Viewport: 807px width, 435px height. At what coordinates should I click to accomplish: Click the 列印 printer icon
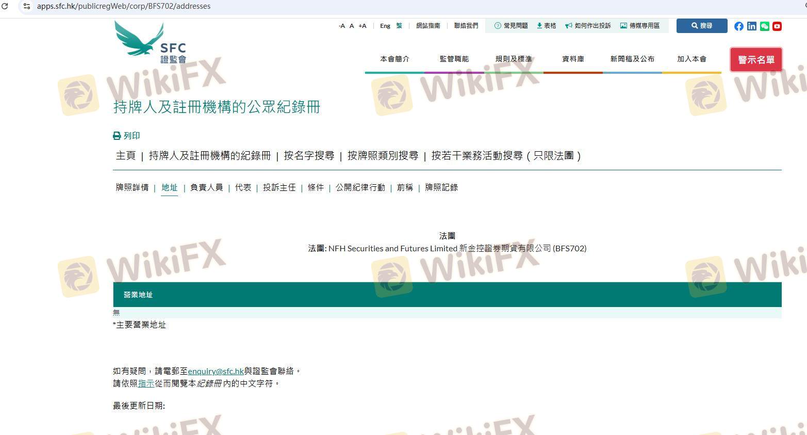[x=117, y=136]
